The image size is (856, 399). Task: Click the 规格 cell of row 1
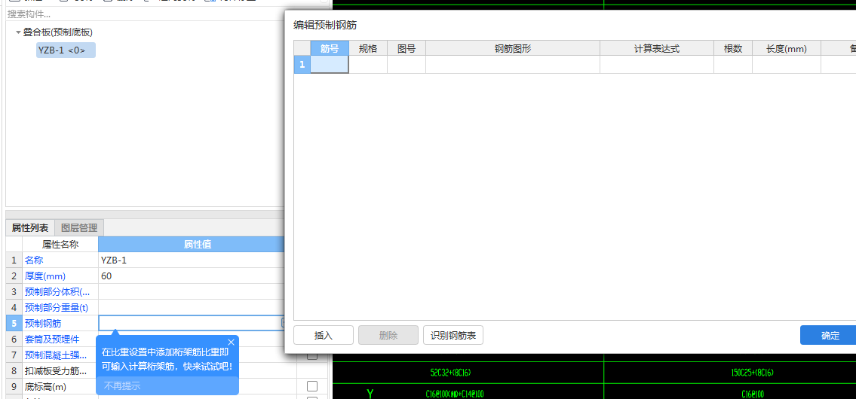[x=368, y=64]
